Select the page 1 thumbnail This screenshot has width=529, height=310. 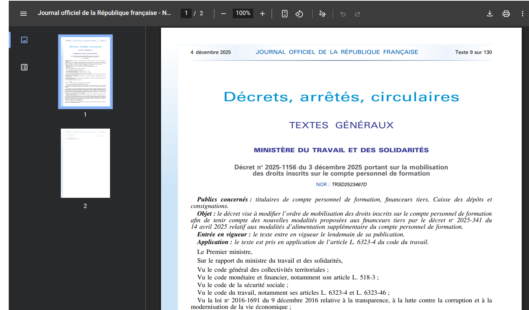[85, 72]
